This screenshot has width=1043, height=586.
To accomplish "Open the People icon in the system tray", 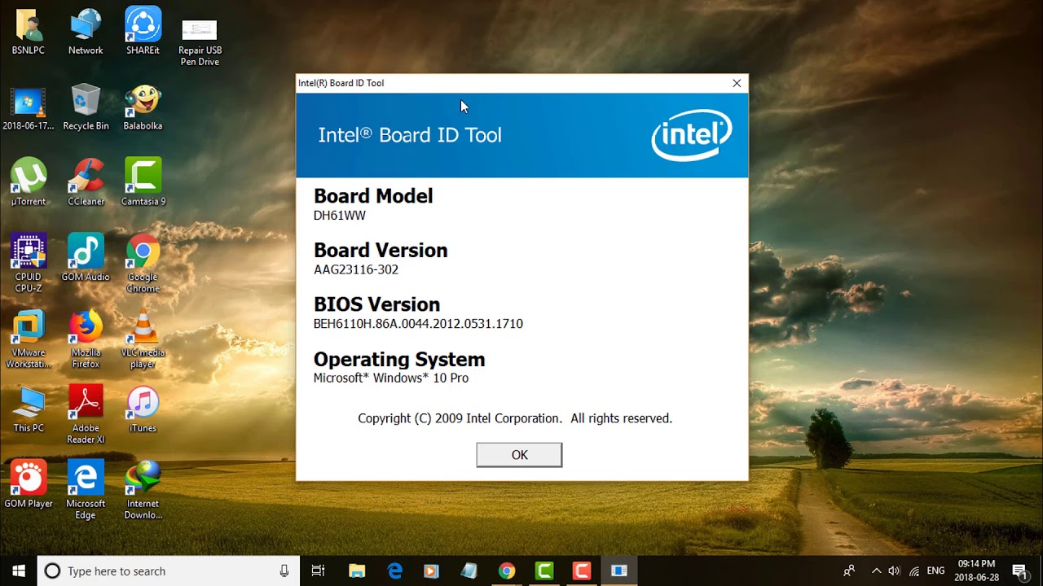I will click(849, 571).
